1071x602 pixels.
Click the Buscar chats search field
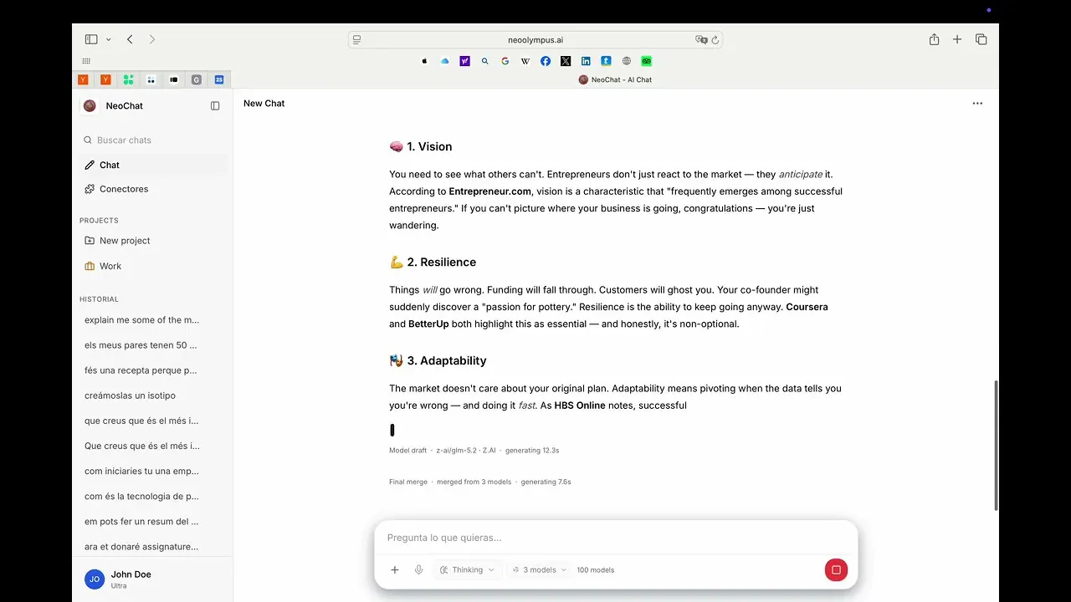click(x=152, y=140)
